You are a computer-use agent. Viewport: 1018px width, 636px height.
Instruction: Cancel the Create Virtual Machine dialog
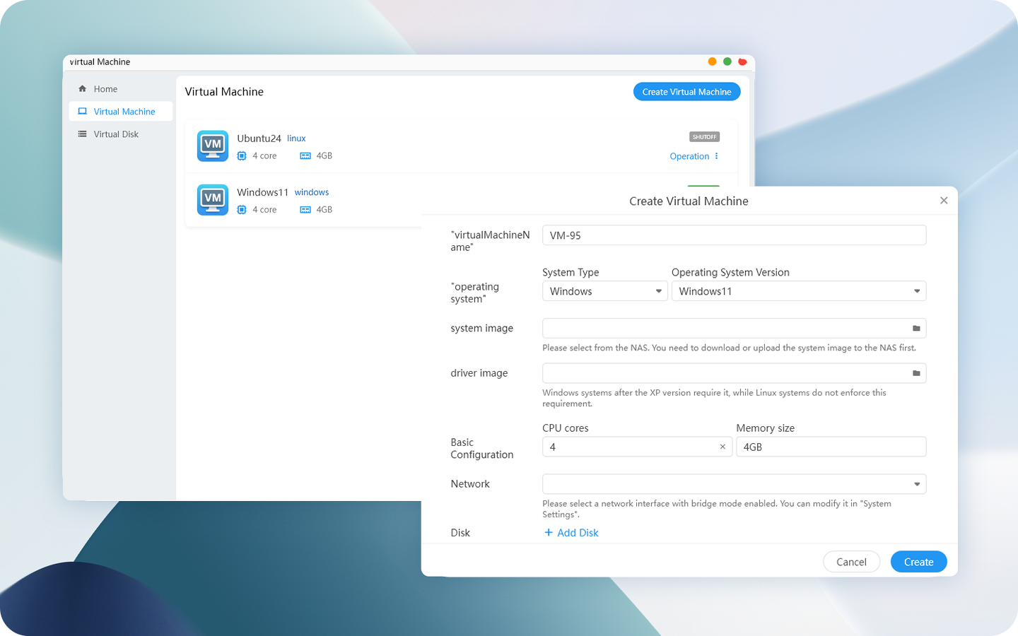coord(851,562)
